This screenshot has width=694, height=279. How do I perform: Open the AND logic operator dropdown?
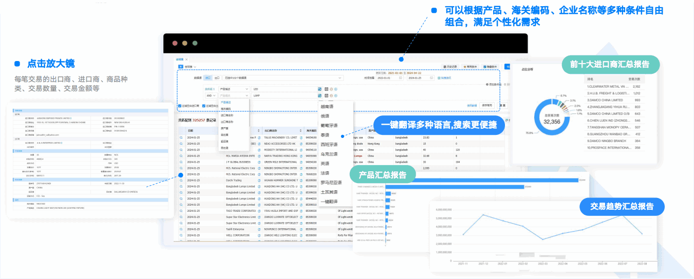[x=211, y=95]
